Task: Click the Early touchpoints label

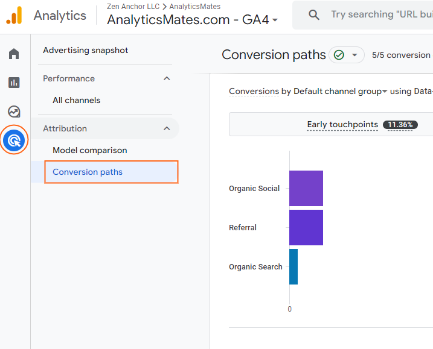Action: 342,125
